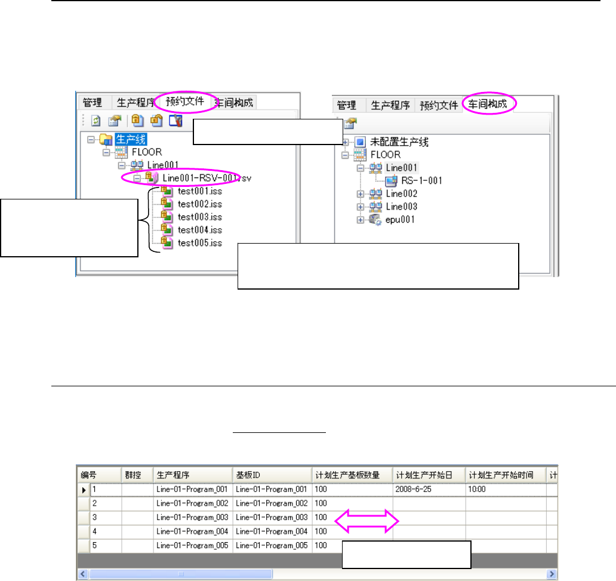Viewport: 616px width, 581px height.
Task: Click the locked document icon in toolbar
Action: coord(137,120)
